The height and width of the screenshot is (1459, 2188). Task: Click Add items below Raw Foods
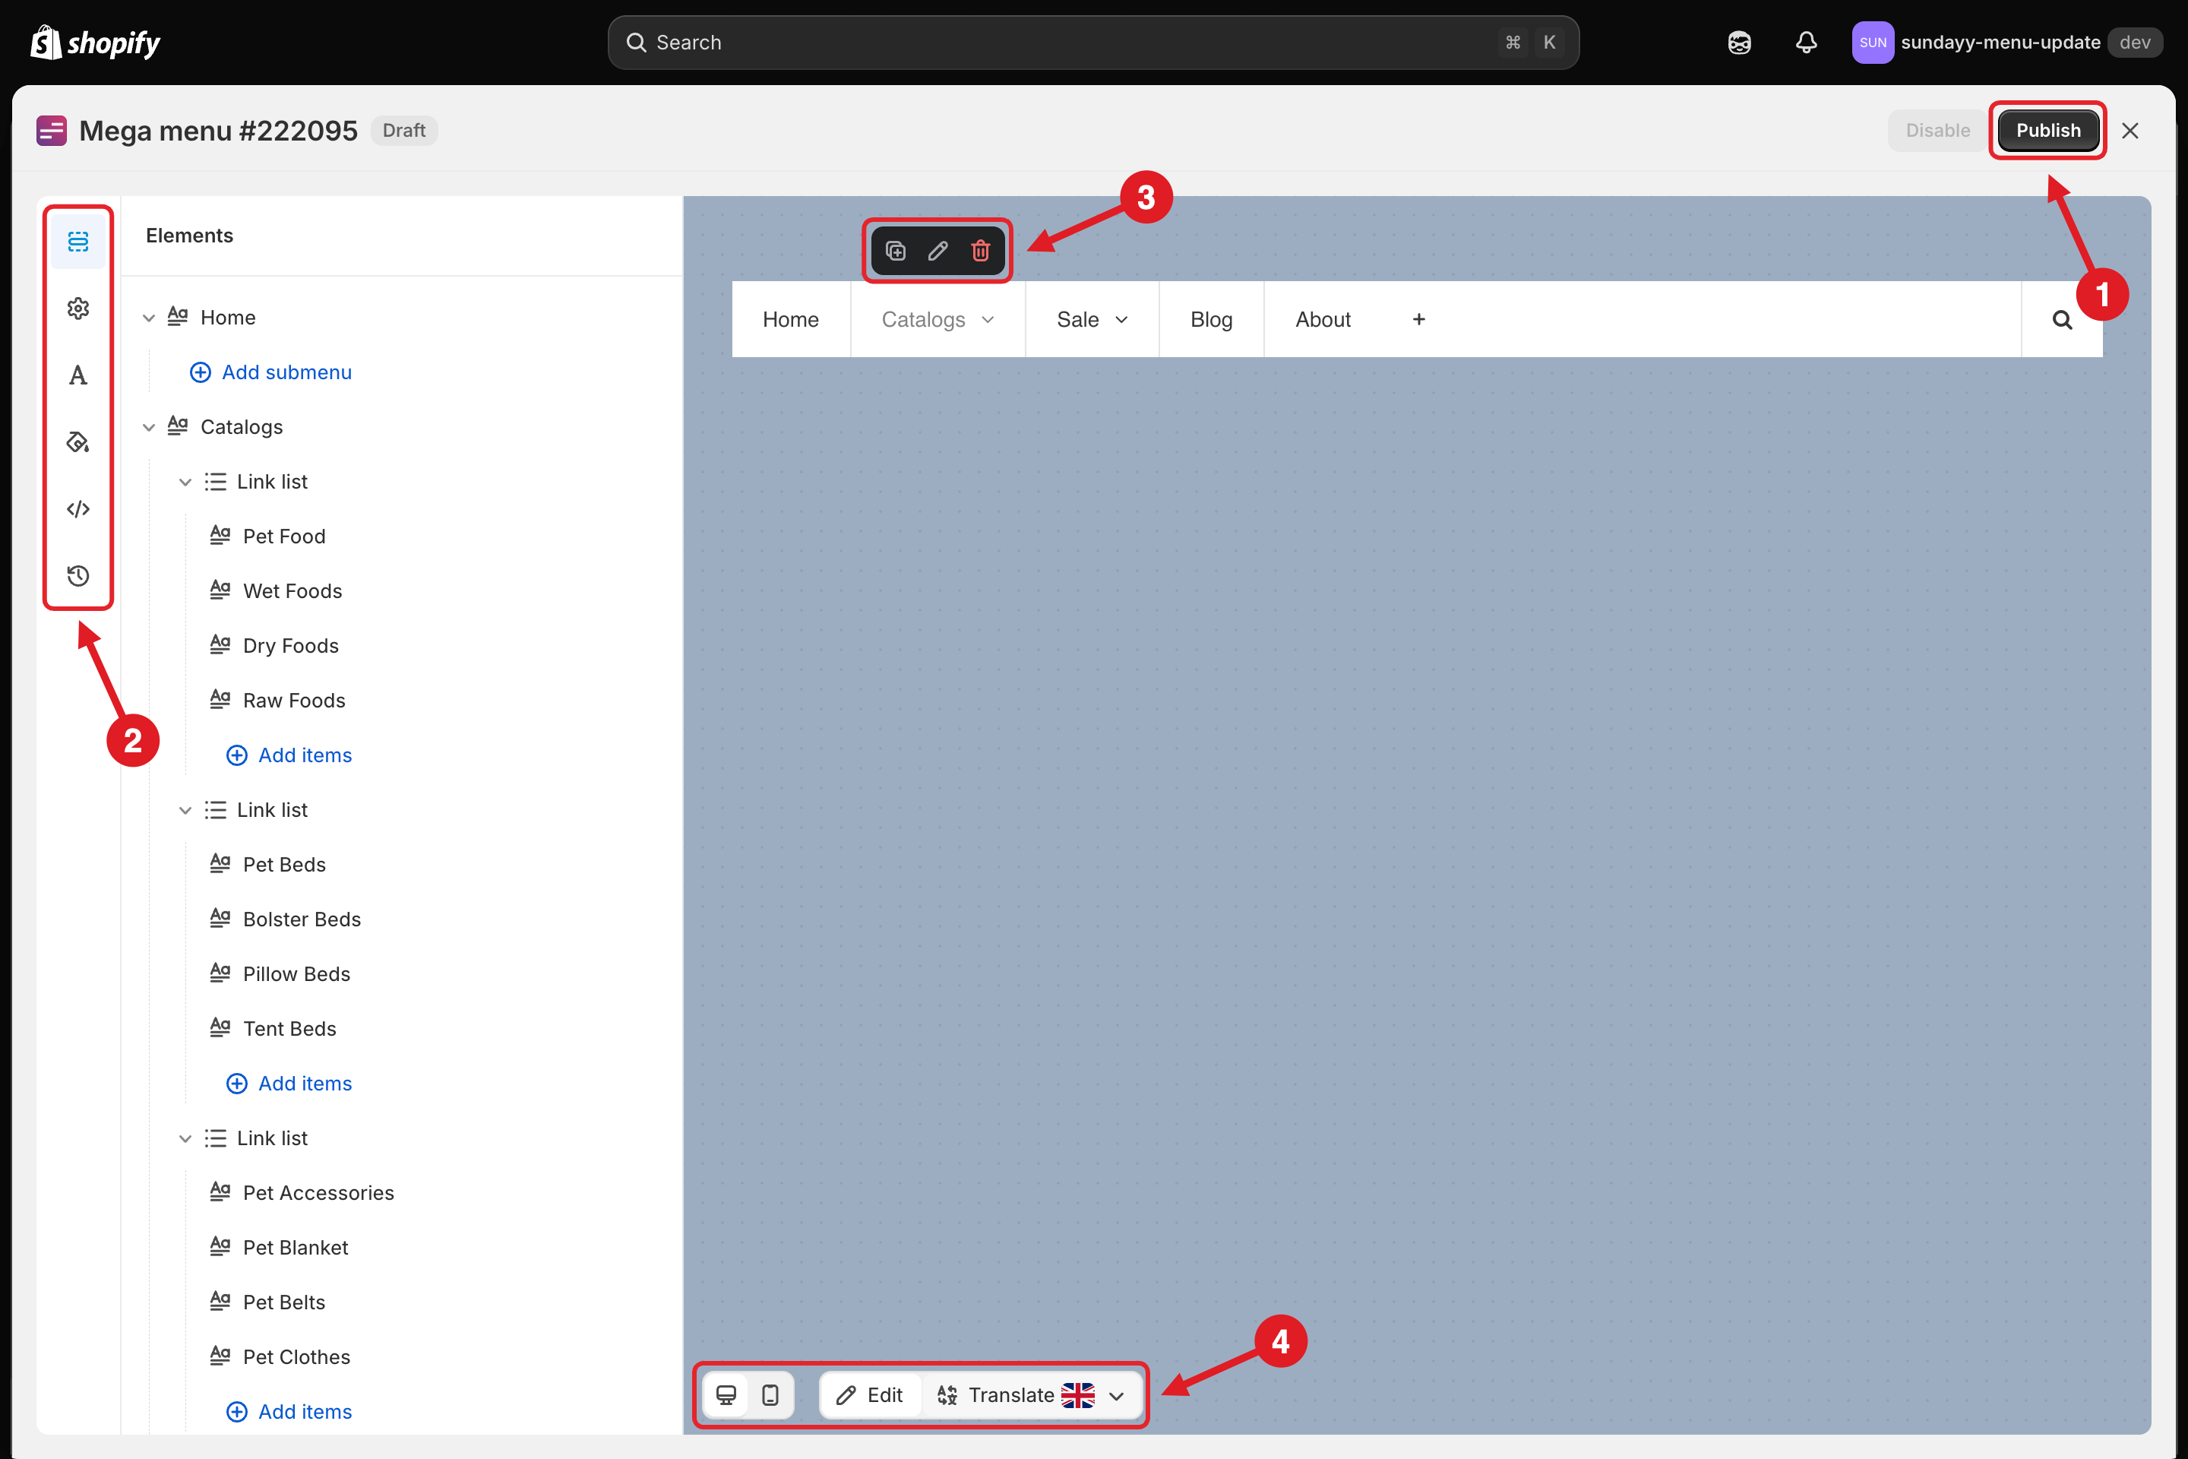(289, 755)
